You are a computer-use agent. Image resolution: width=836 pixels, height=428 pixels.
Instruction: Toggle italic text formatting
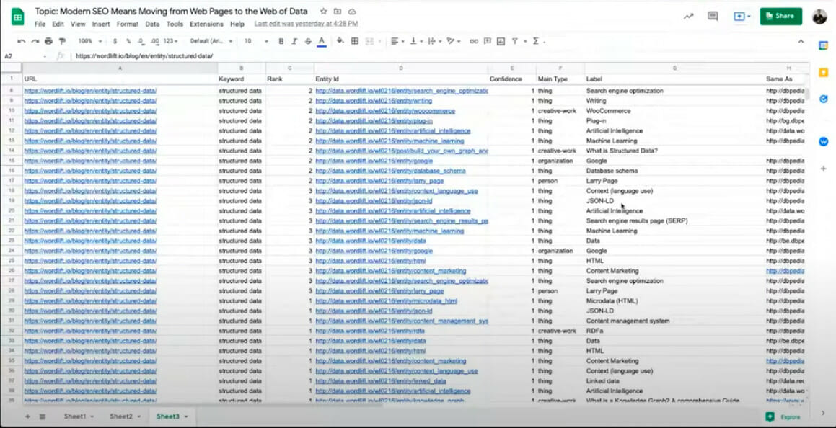pyautogui.click(x=295, y=41)
